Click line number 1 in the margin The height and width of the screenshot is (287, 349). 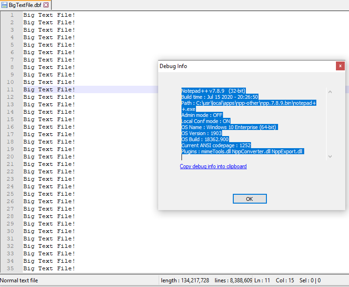(12, 15)
